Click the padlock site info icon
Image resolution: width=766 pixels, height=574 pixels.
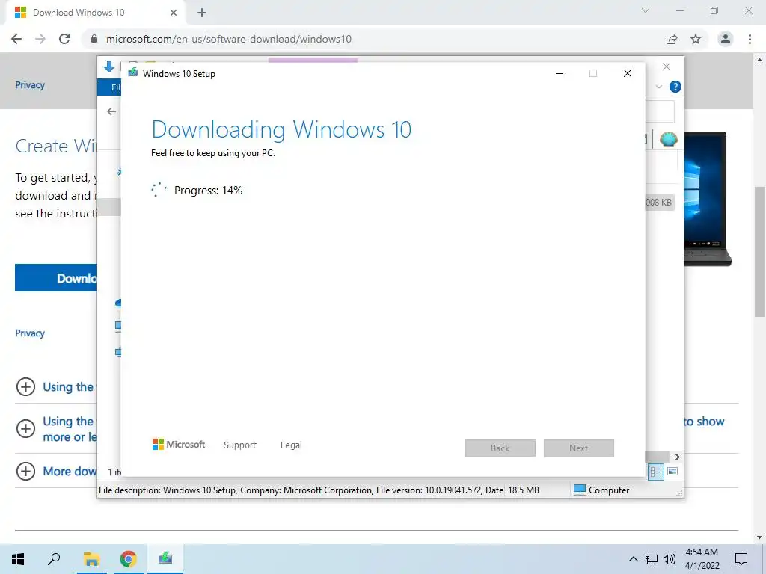click(94, 39)
